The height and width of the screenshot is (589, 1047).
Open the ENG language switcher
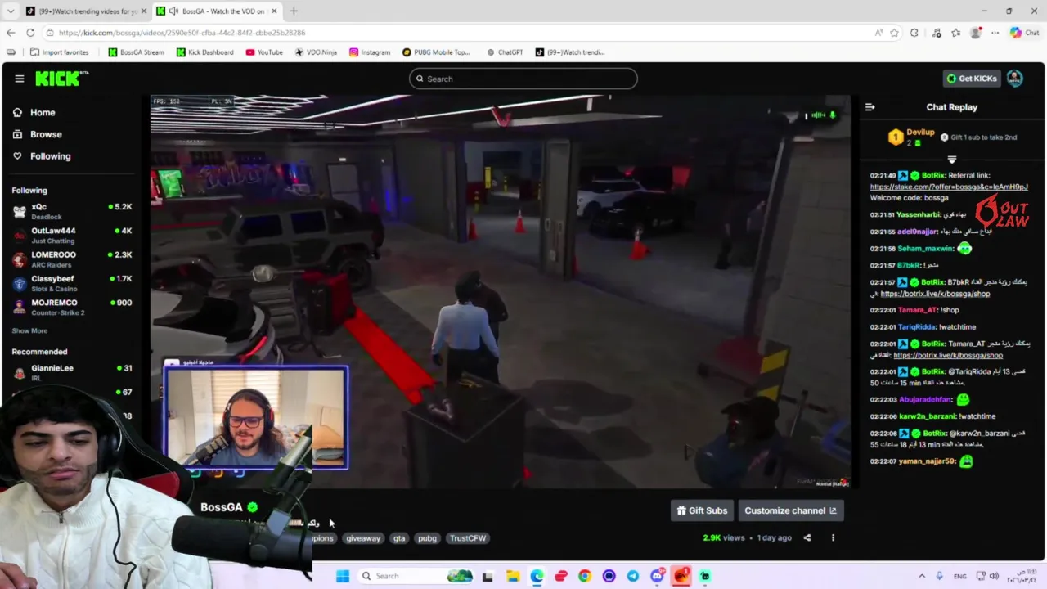click(x=959, y=576)
